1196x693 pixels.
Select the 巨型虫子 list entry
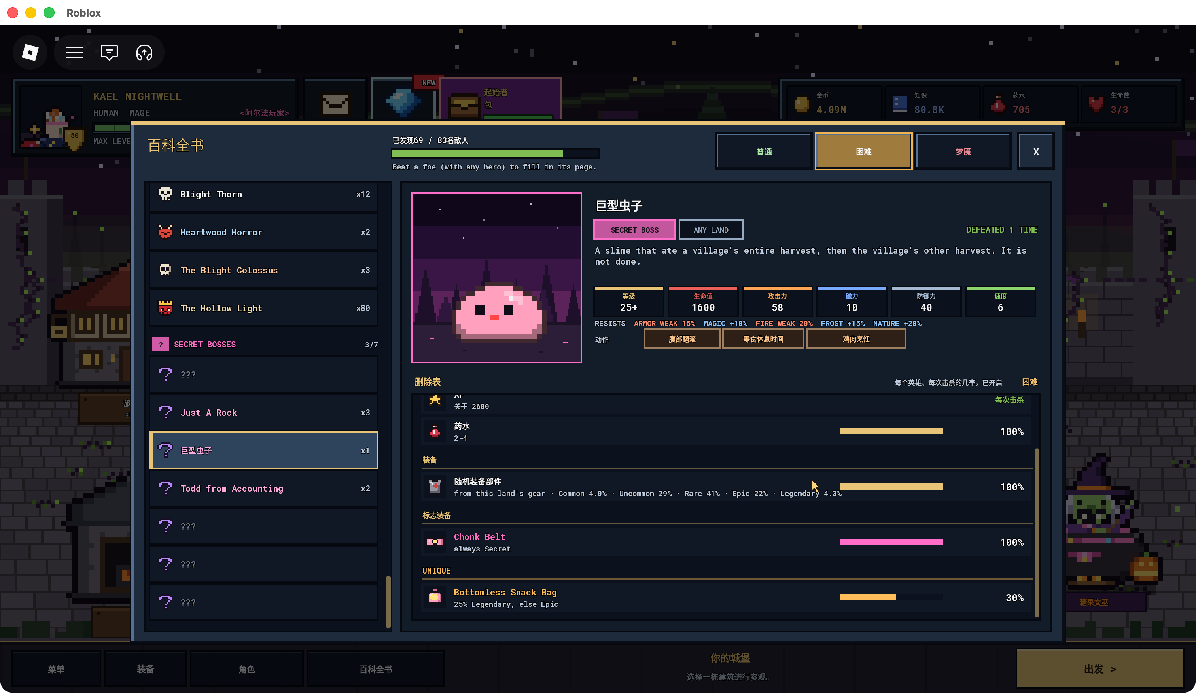(x=263, y=450)
